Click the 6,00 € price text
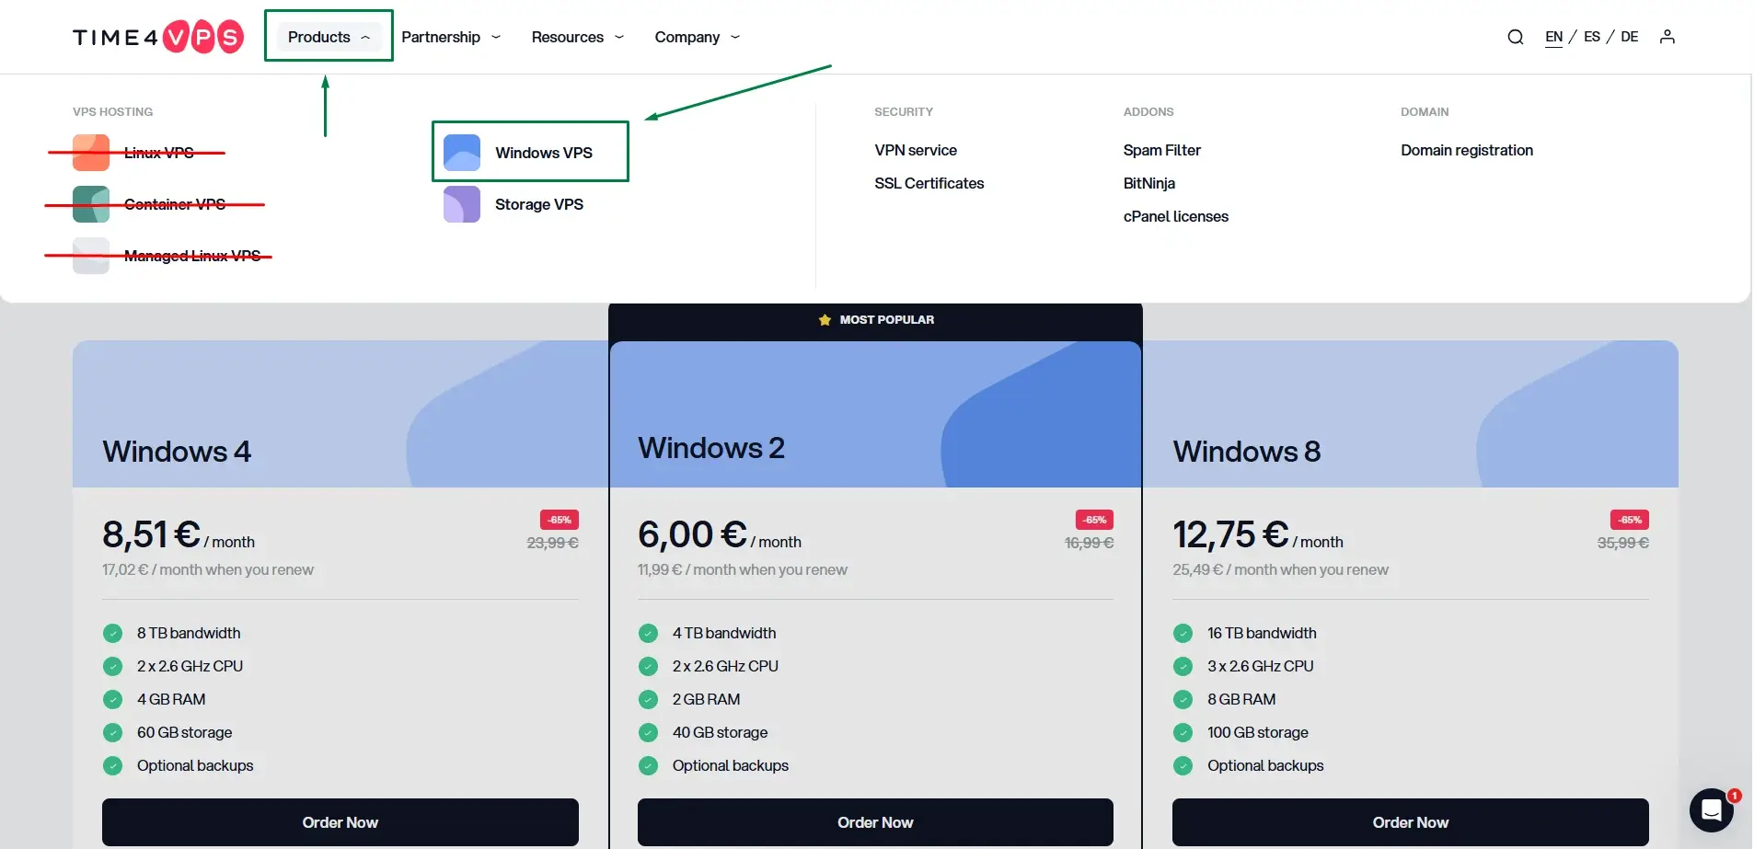This screenshot has width=1754, height=849. 692,534
